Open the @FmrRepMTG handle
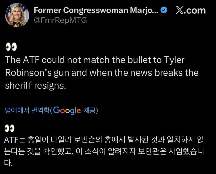 [60, 20]
